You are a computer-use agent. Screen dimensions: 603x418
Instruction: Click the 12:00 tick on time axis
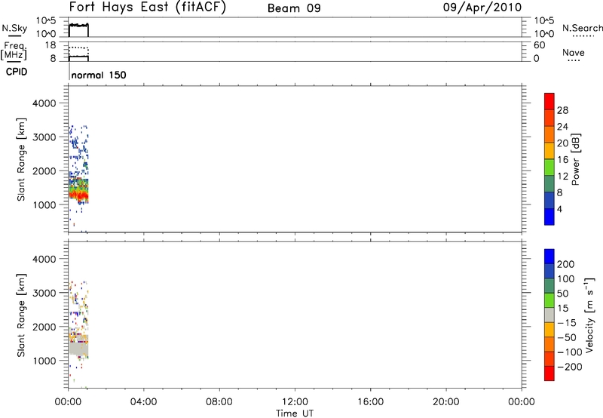point(295,401)
